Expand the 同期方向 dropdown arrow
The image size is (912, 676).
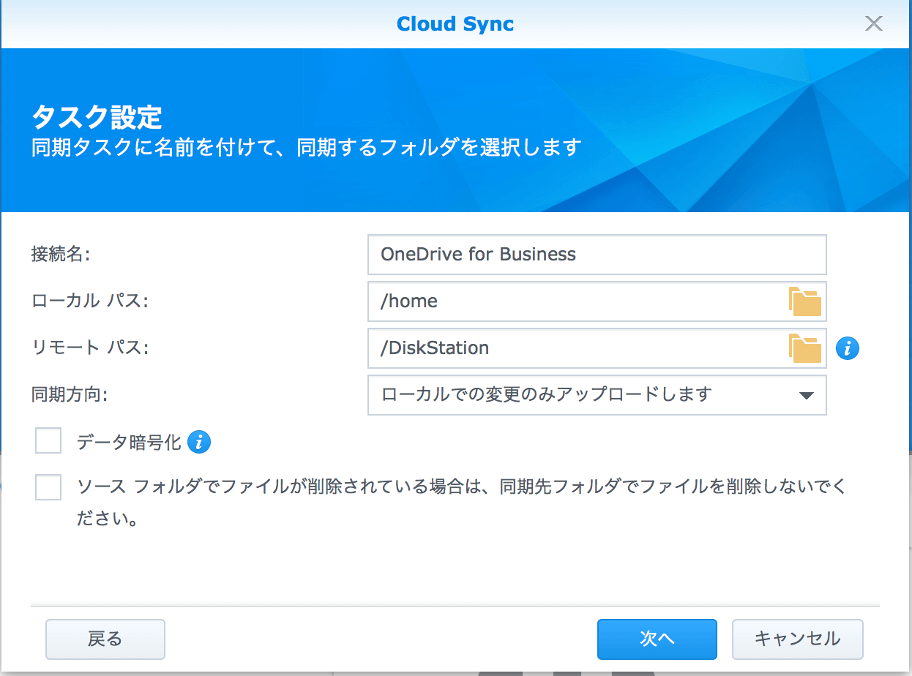tap(806, 395)
